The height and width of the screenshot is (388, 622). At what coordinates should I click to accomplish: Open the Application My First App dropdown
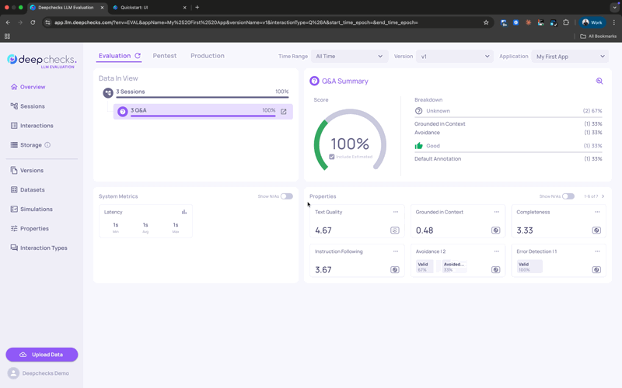pyautogui.click(x=570, y=56)
